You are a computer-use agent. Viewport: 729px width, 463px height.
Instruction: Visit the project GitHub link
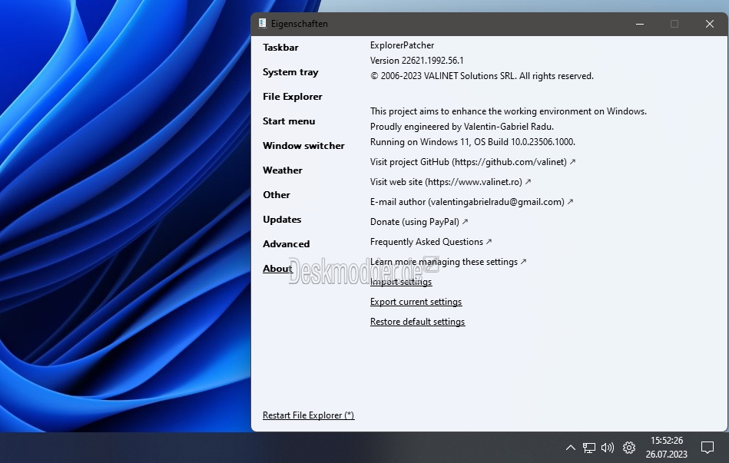pyautogui.click(x=473, y=162)
